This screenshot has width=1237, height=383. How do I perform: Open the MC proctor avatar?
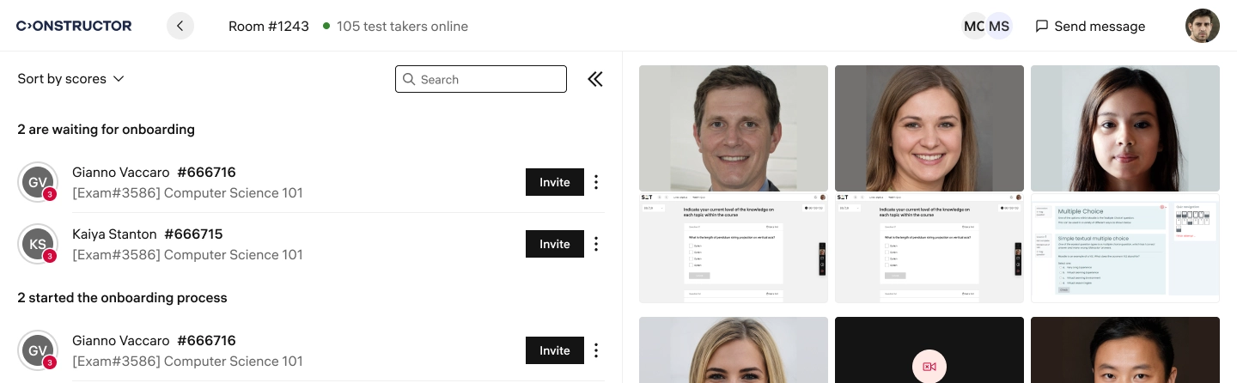(974, 26)
